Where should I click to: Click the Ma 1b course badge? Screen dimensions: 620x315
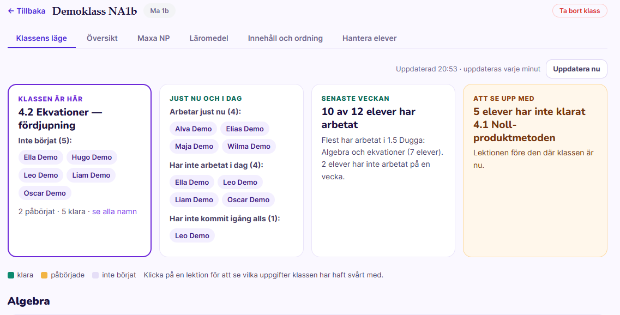[159, 11]
